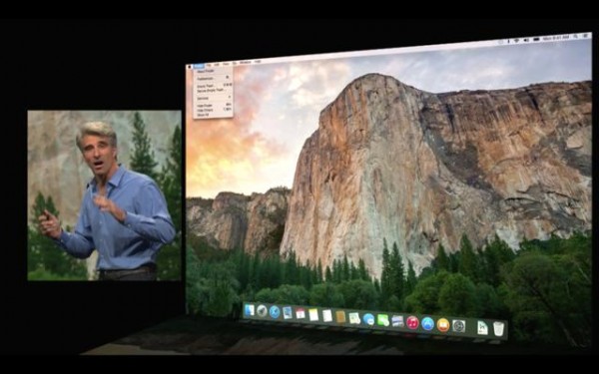The image size is (599, 374).
Task: Click the battery status icon
Action: tap(536, 39)
